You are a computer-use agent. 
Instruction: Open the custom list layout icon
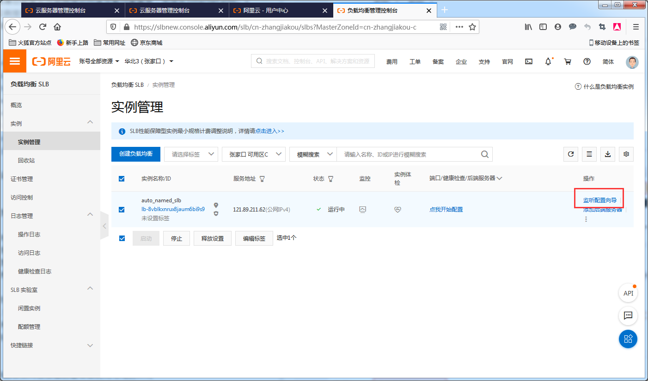coord(589,154)
